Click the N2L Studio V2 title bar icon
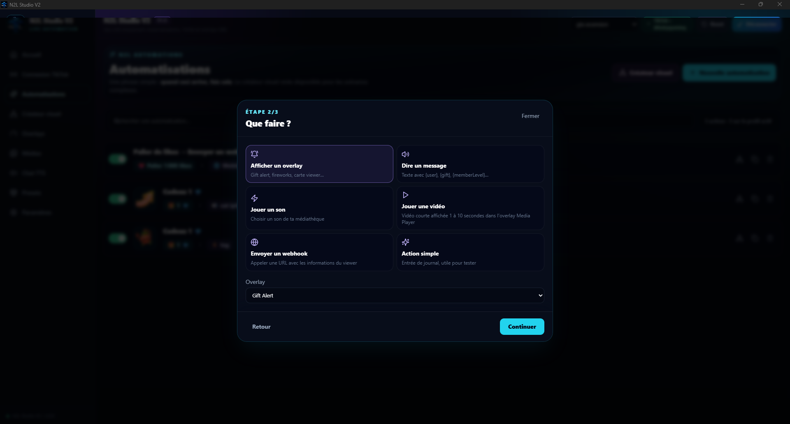 pos(4,5)
